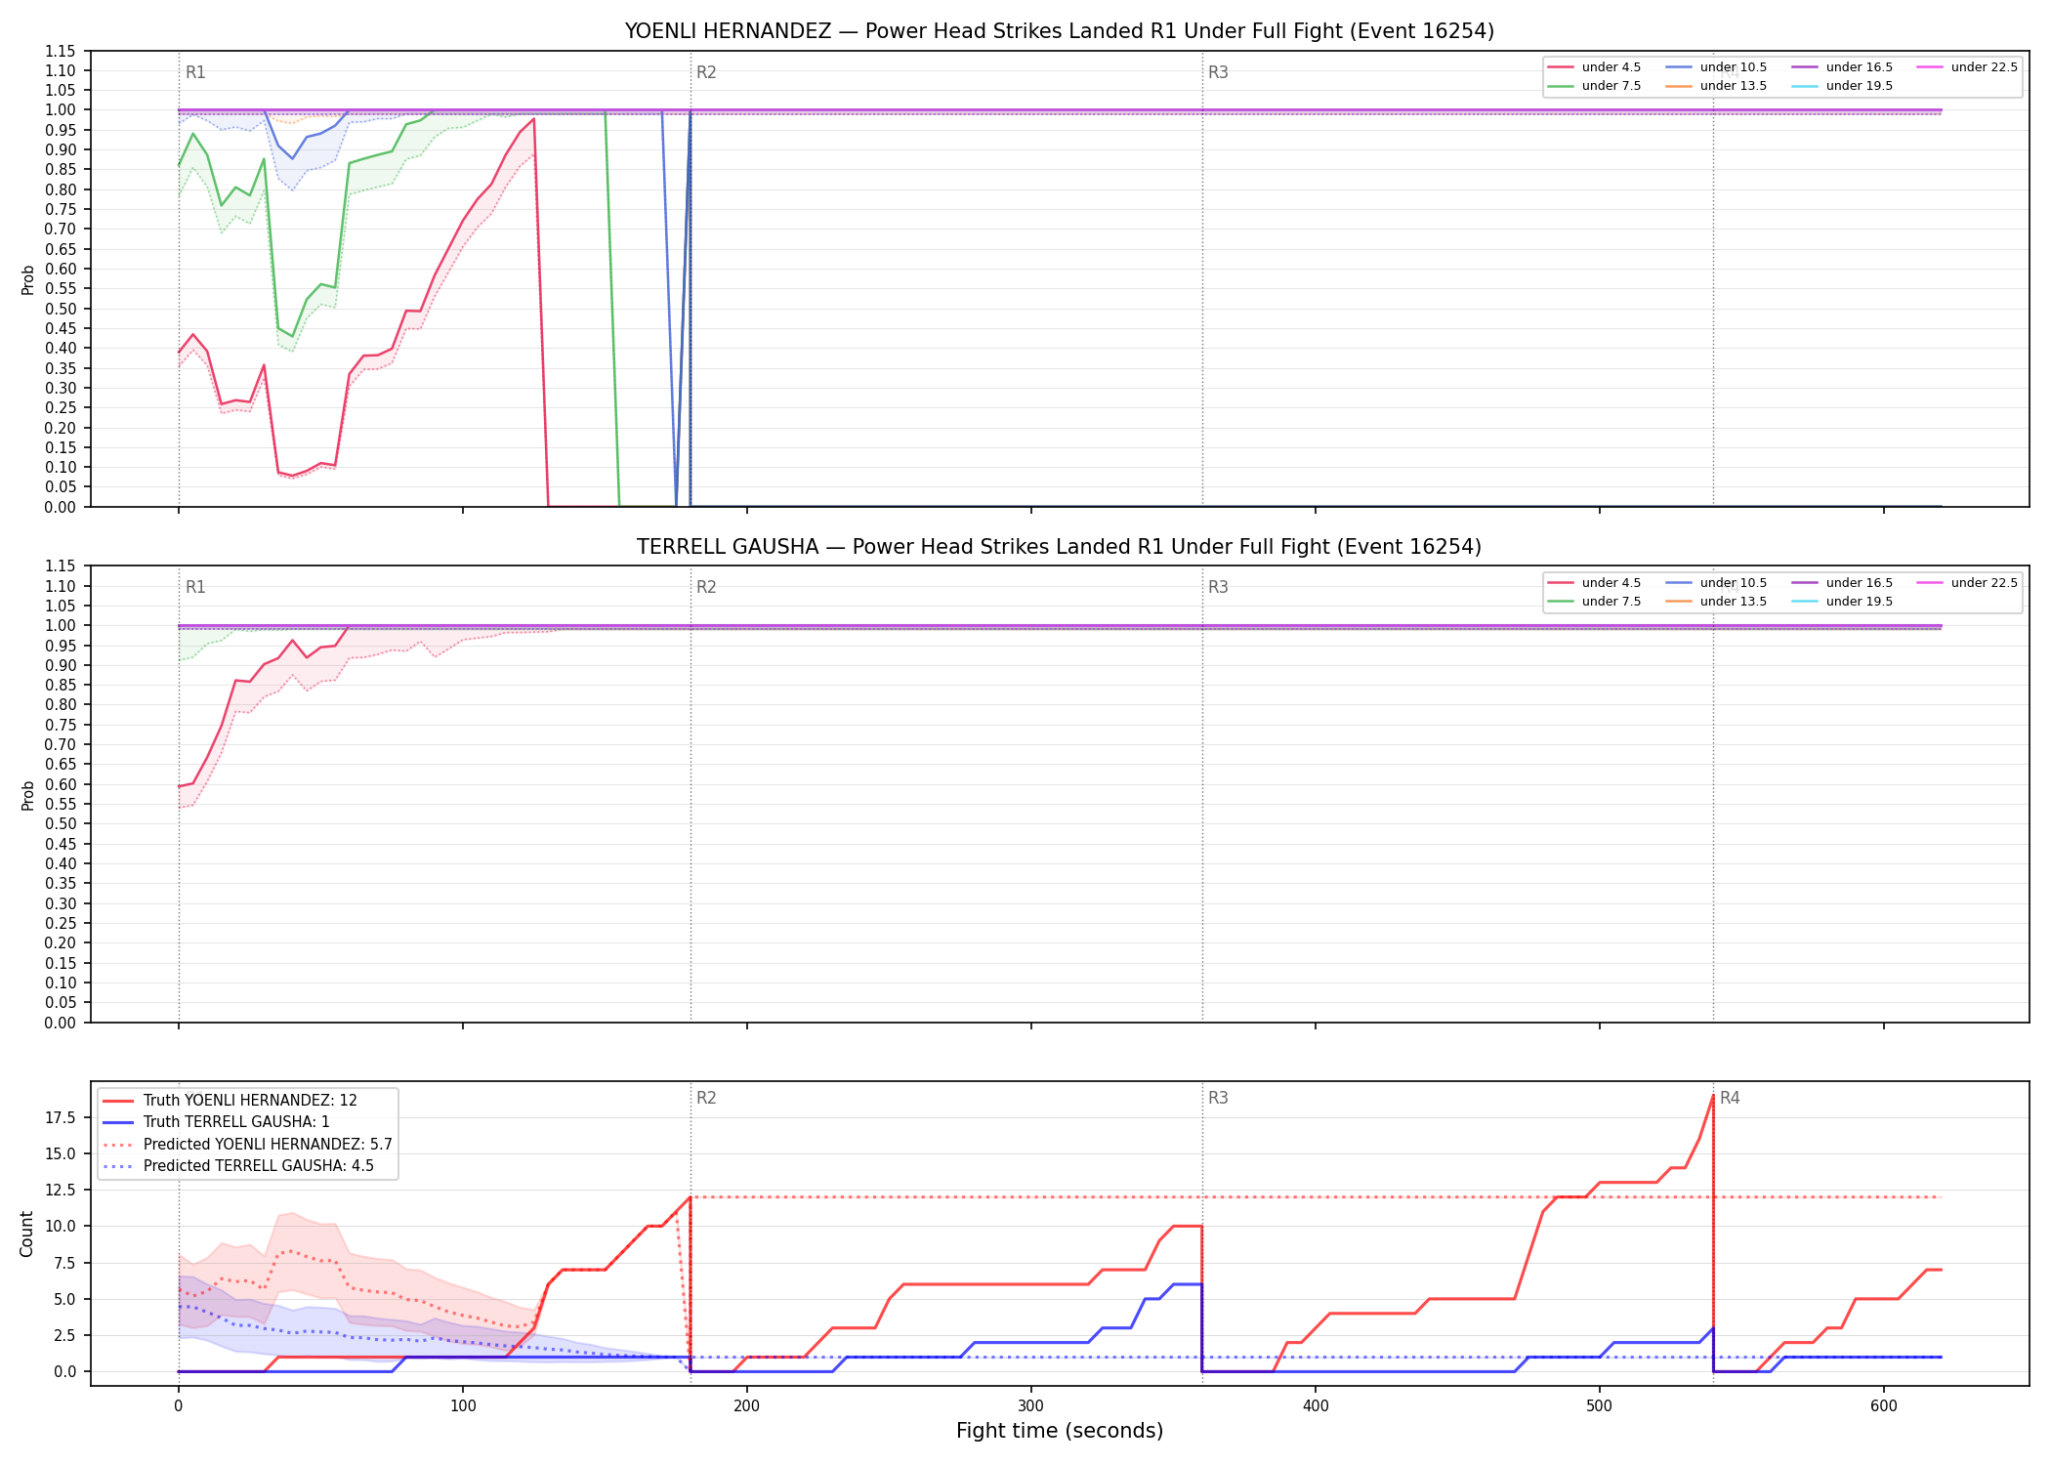This screenshot has width=2051, height=1465.
Task: Click x-axis tick label '0'
Action: tap(179, 1406)
